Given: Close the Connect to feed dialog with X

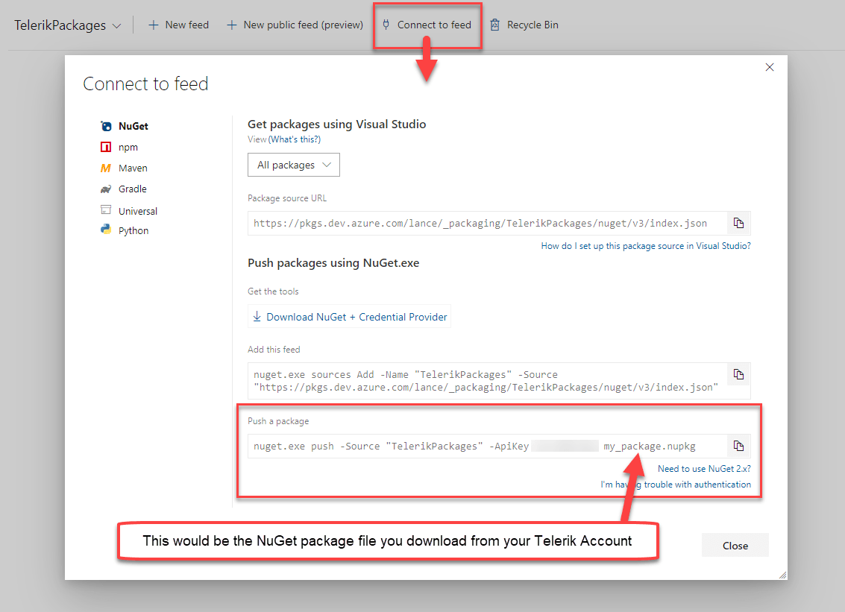Looking at the screenshot, I should (770, 67).
